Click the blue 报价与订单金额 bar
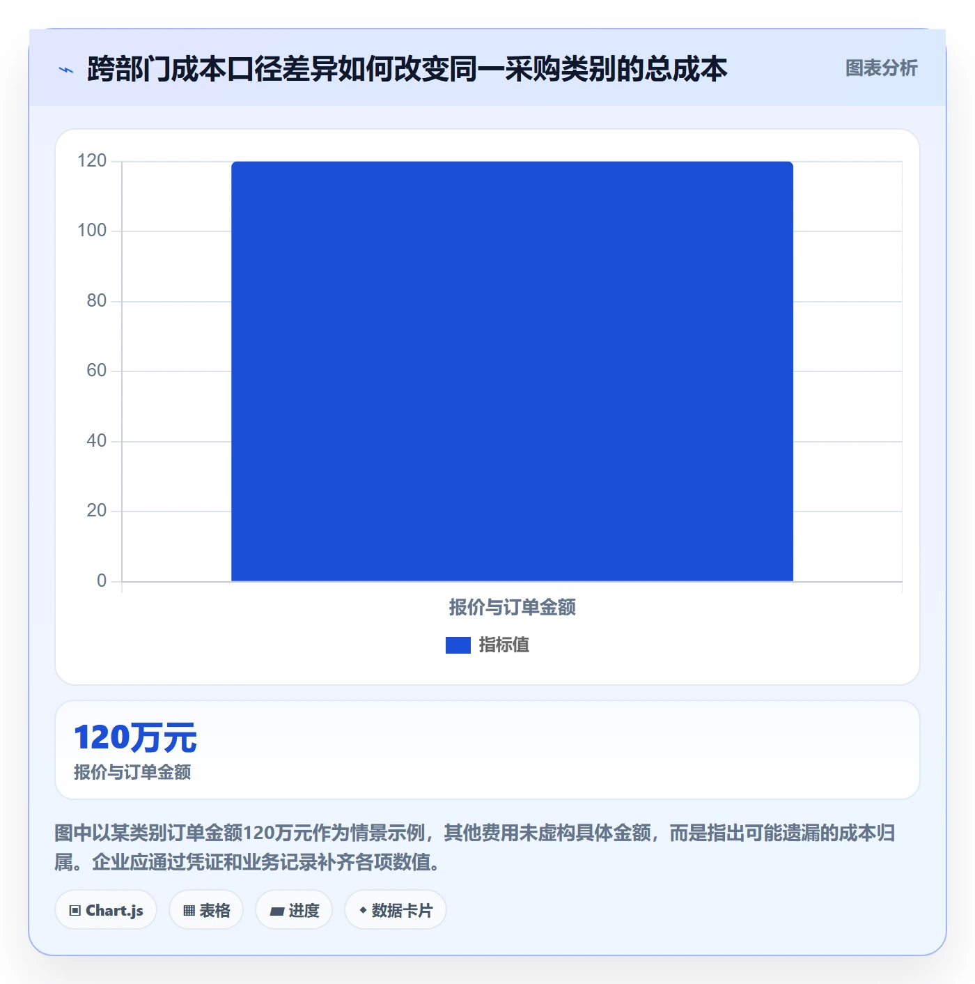The image size is (975, 984). coord(512,371)
